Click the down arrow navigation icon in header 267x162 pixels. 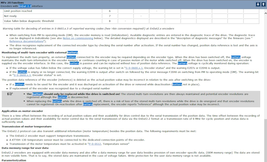click(258, 4)
